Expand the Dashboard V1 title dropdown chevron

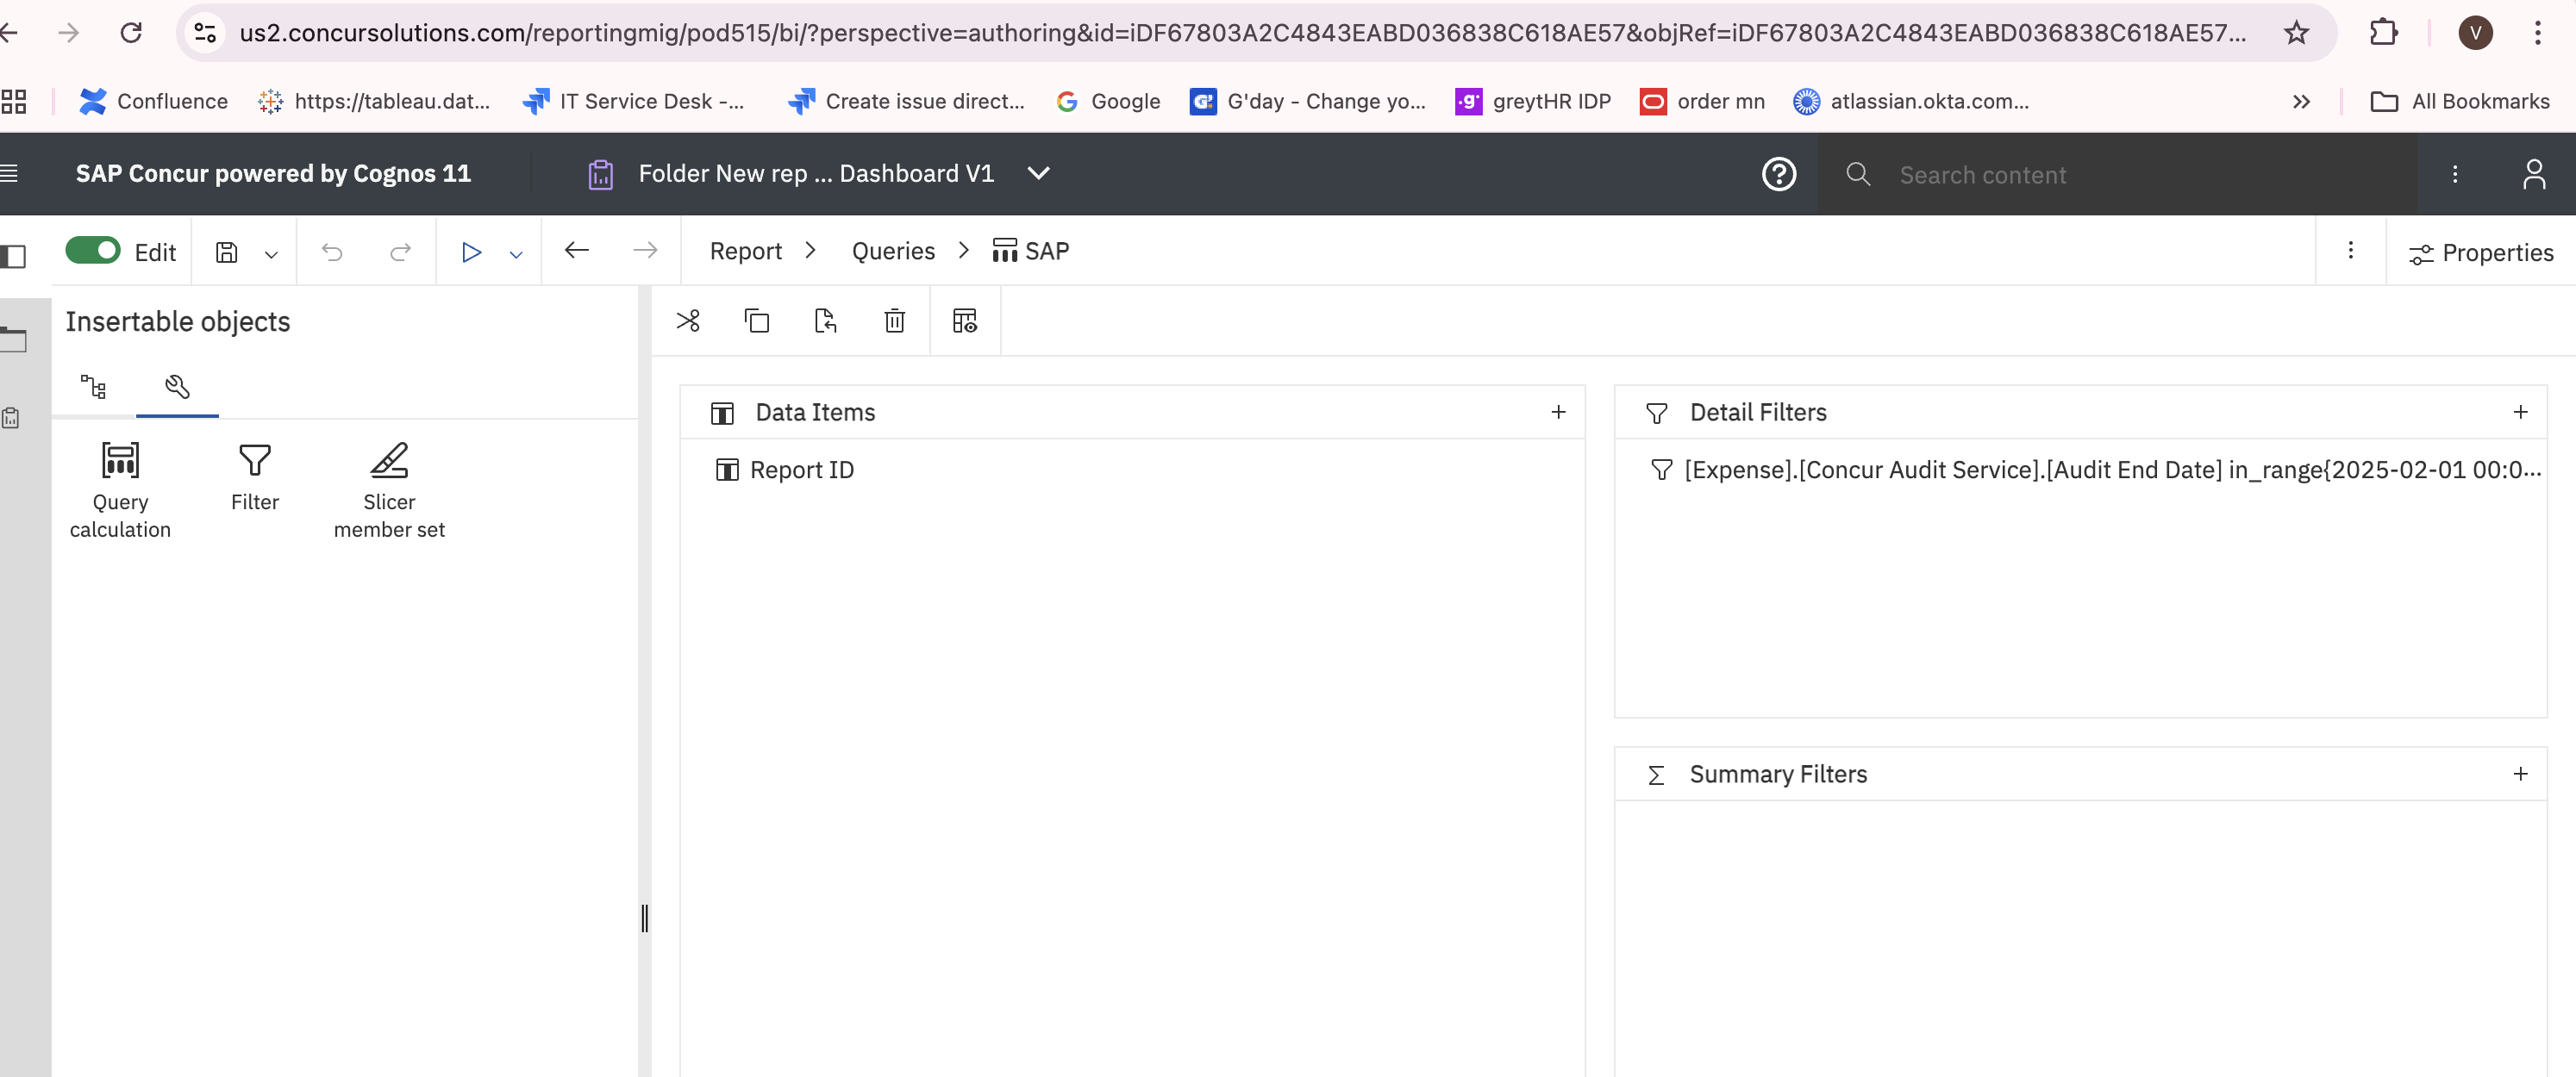pos(1039,173)
